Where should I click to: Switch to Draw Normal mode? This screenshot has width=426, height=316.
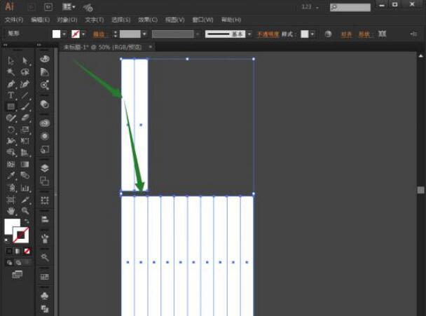click(9, 263)
